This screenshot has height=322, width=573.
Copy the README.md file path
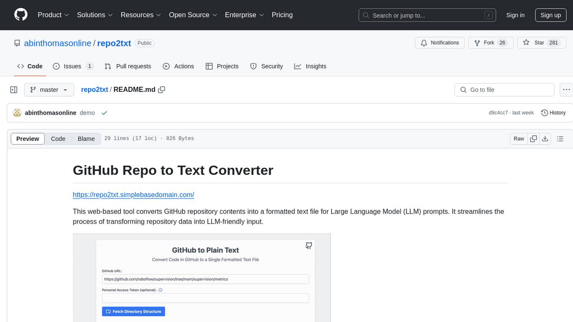point(161,90)
